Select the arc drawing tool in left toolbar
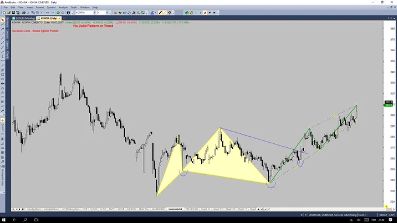This screenshot has height=223, width=397. coord(2,97)
